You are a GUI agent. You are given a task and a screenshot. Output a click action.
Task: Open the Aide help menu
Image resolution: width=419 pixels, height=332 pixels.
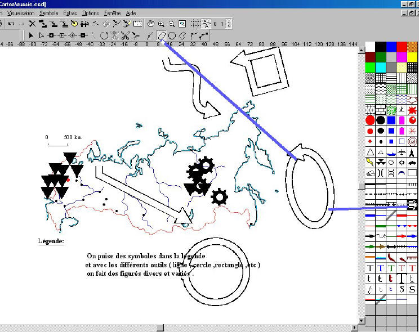coord(131,12)
